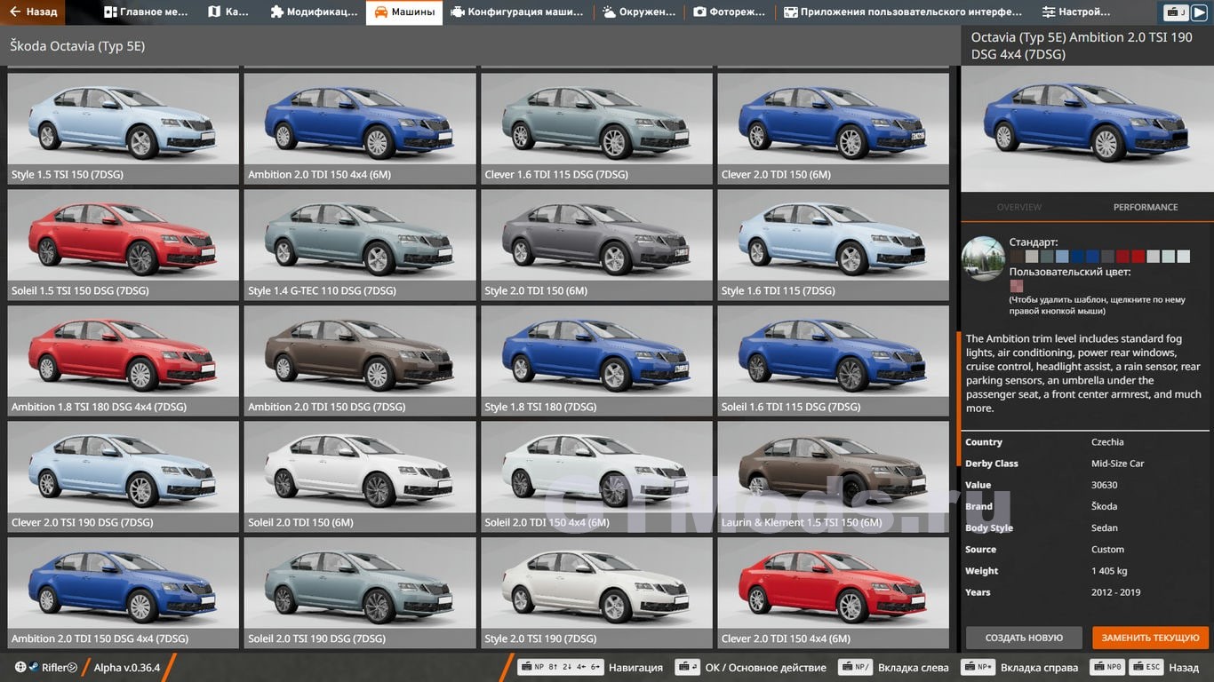1214x682 pixels.
Task: Pick the dark brown standard color swatch
Action: click(x=1017, y=257)
